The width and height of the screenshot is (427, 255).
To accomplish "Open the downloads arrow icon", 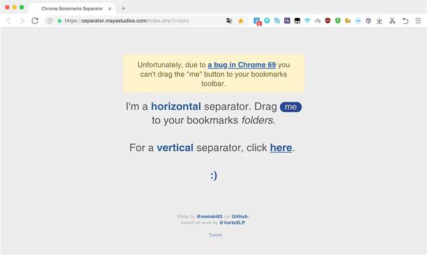I will click(380, 21).
